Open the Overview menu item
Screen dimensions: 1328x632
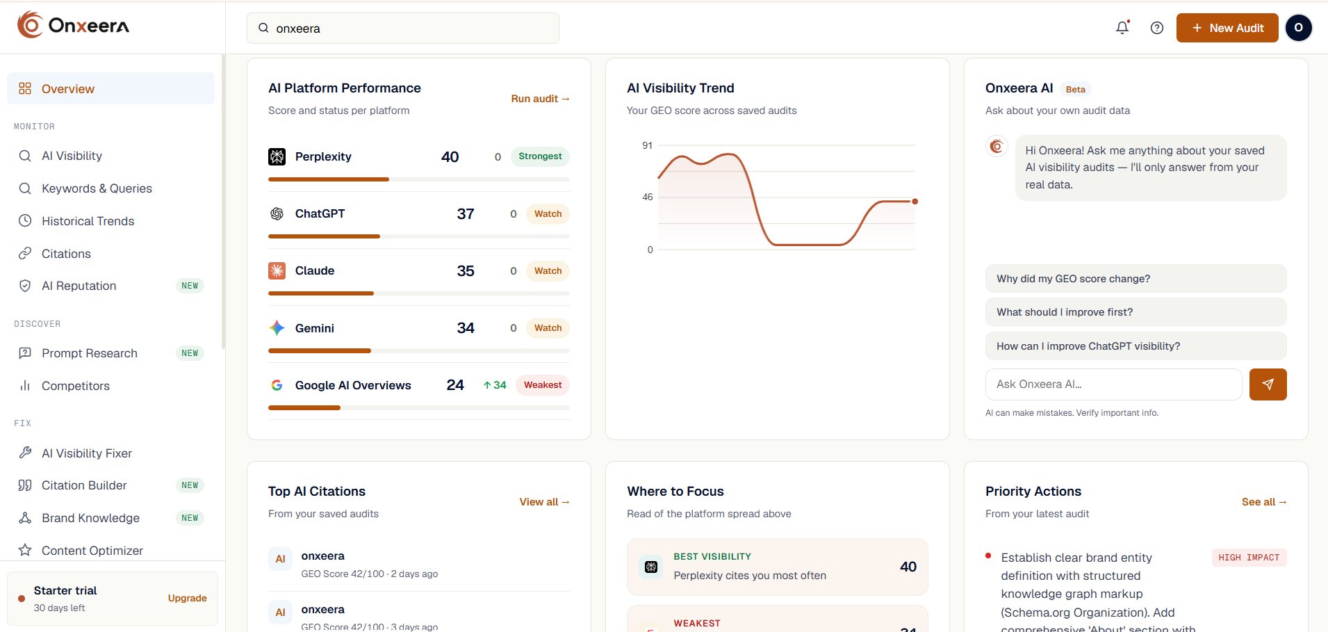pos(111,88)
